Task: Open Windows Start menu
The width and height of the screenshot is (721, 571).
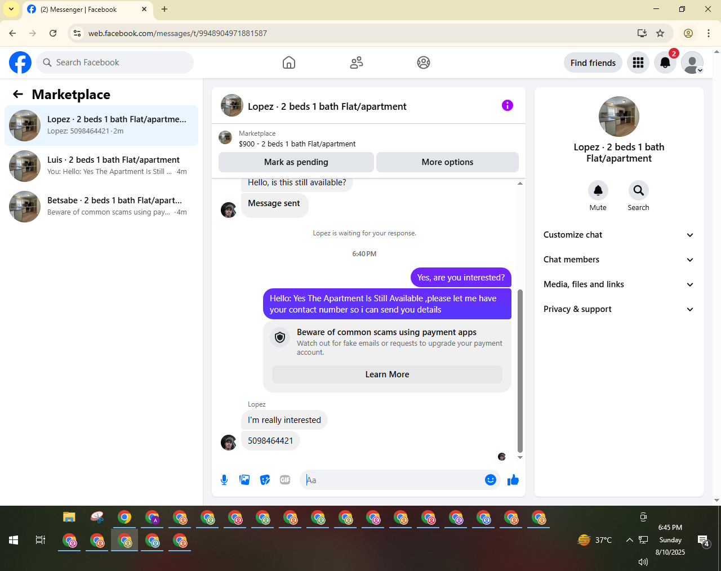Action: coord(14,540)
